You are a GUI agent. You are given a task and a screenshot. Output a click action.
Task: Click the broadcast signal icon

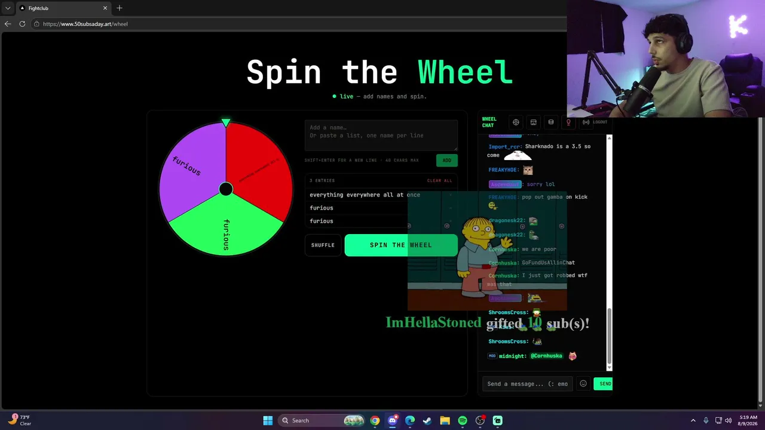click(586, 122)
